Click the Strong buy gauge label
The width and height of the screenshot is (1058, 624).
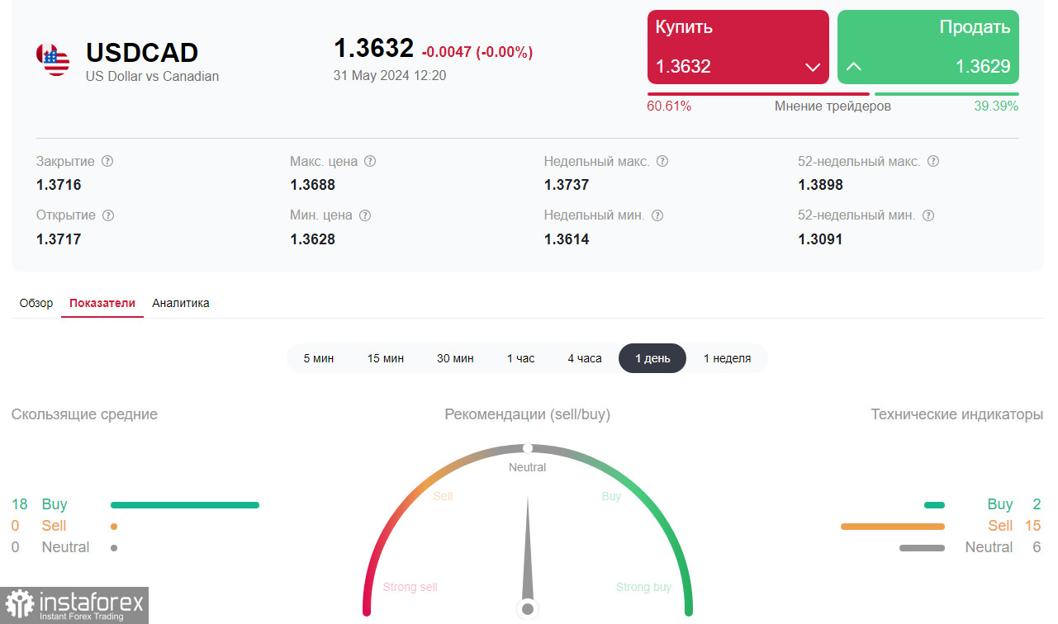[643, 587]
